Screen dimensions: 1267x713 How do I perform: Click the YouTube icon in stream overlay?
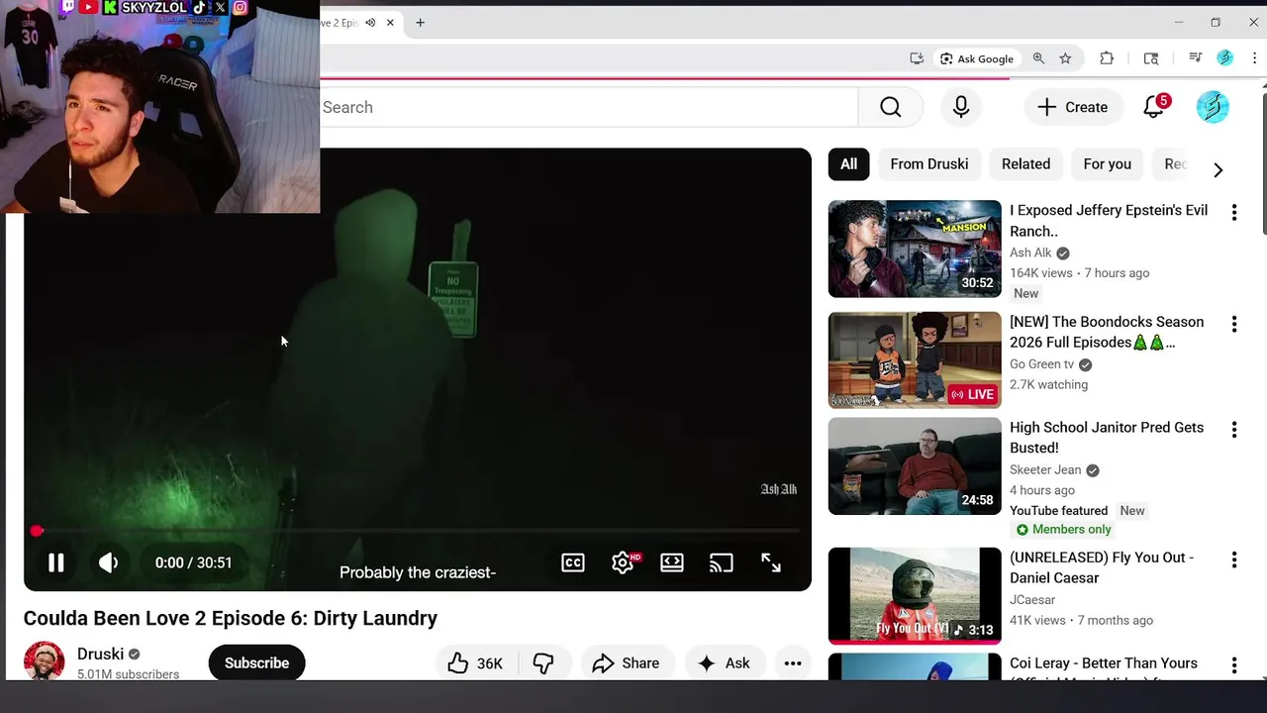[88, 7]
